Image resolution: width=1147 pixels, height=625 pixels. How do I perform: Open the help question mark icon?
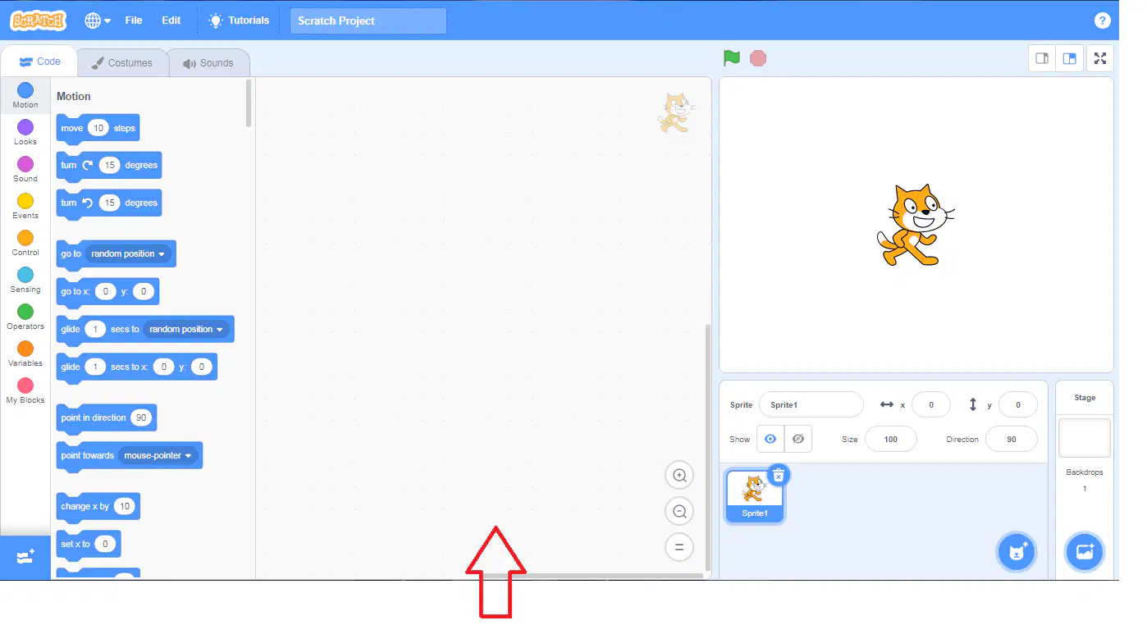[1102, 21]
